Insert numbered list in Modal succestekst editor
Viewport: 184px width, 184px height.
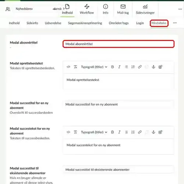pos(133,132)
